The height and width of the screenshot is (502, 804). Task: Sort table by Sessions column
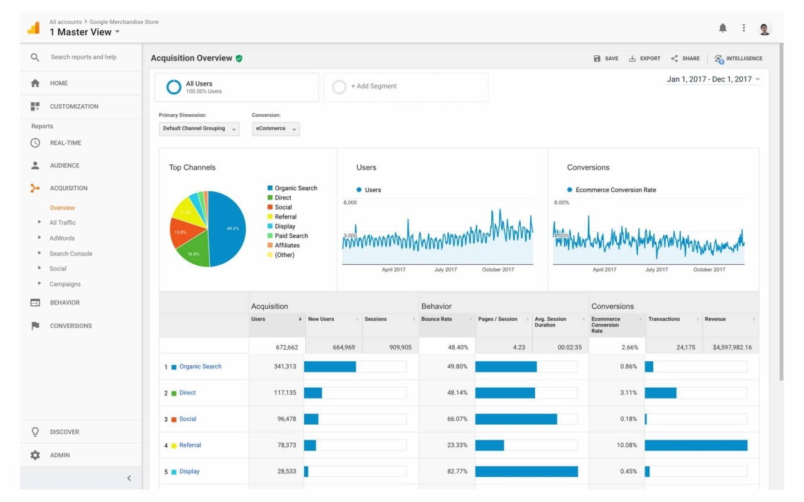click(390, 319)
